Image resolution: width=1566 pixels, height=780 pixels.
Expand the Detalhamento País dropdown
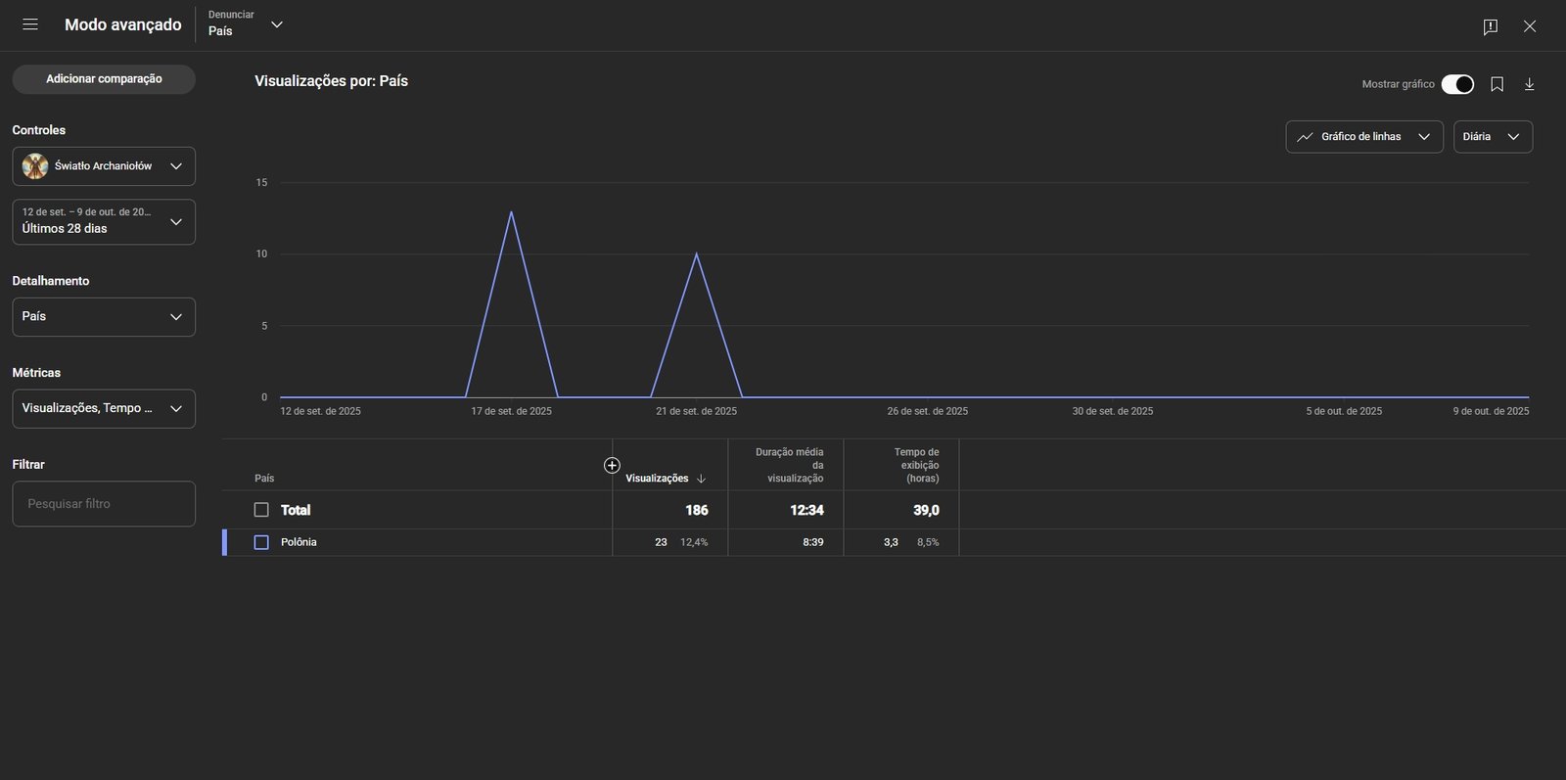(x=104, y=317)
